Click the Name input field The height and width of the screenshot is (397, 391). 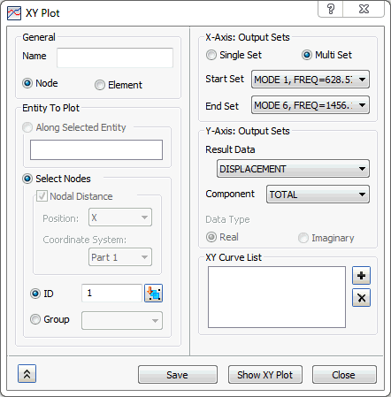pos(115,58)
